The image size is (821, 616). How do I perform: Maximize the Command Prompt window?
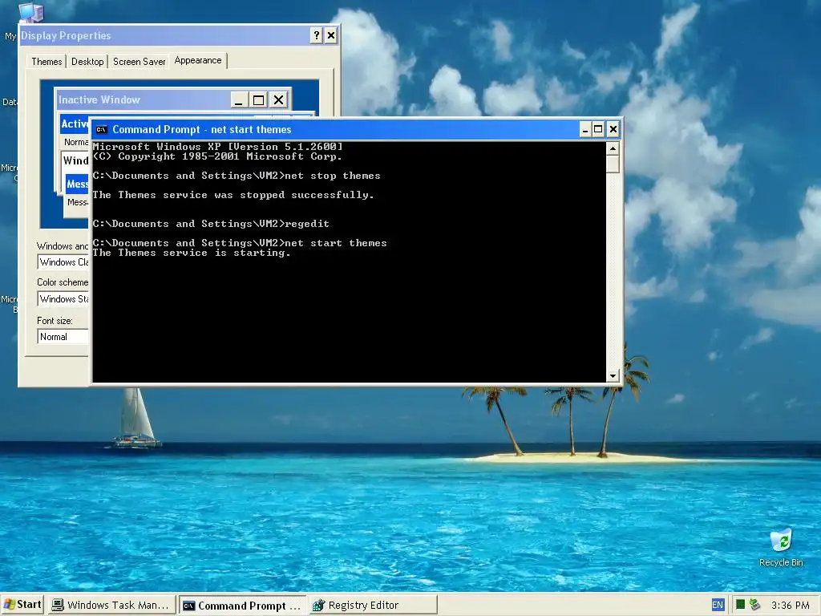click(598, 129)
